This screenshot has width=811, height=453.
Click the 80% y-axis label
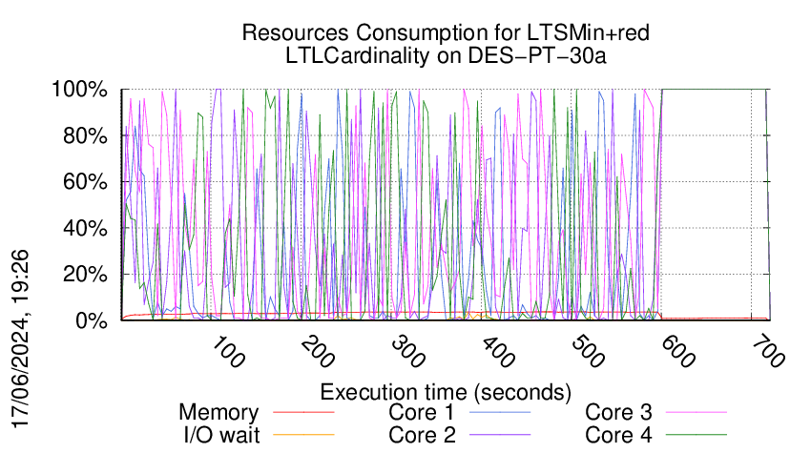pyautogui.click(x=85, y=136)
